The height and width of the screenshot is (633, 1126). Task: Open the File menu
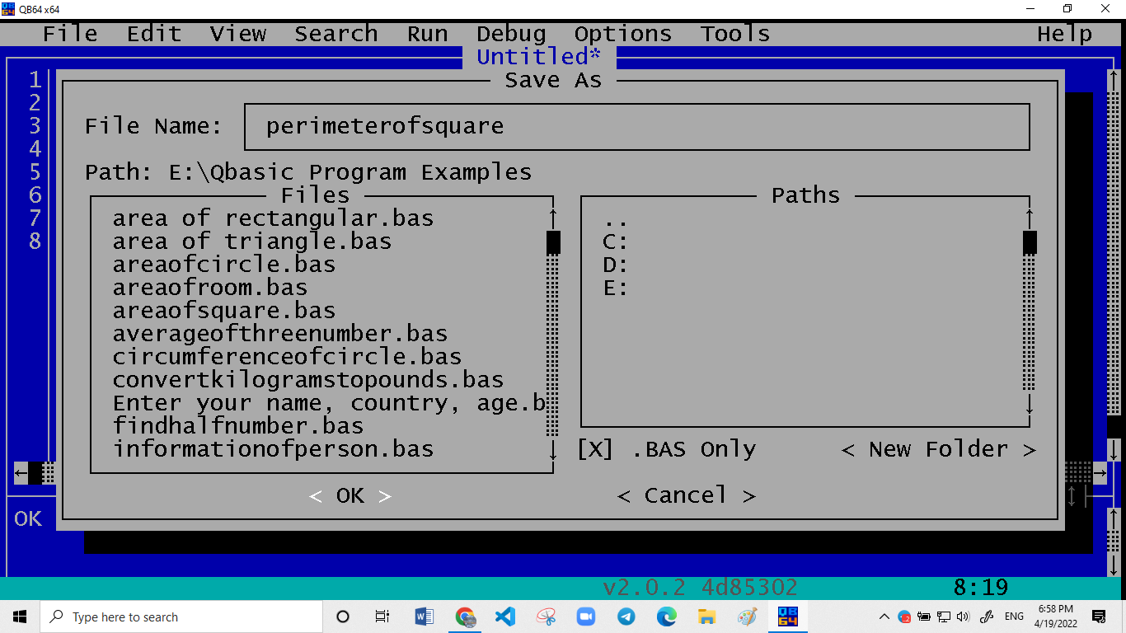point(70,34)
